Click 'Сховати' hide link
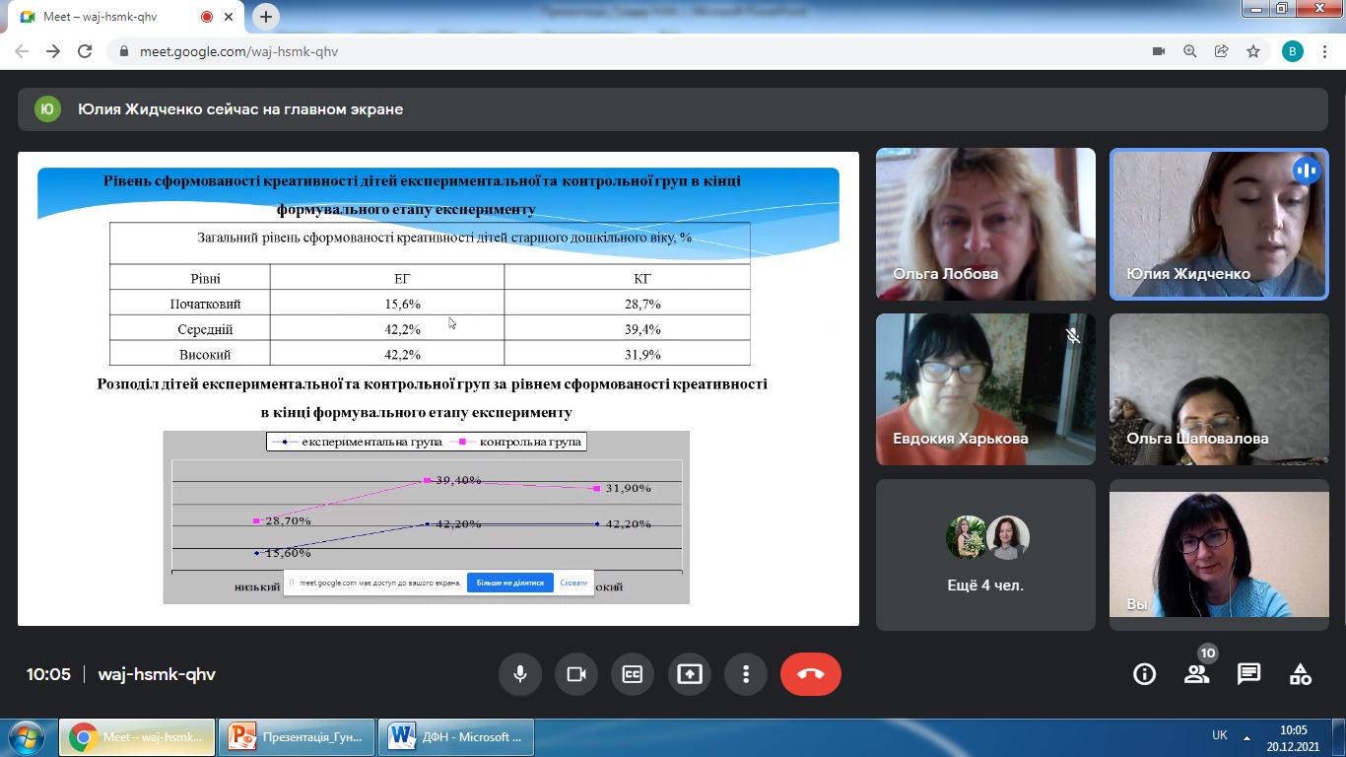The height and width of the screenshot is (757, 1346). point(573,583)
